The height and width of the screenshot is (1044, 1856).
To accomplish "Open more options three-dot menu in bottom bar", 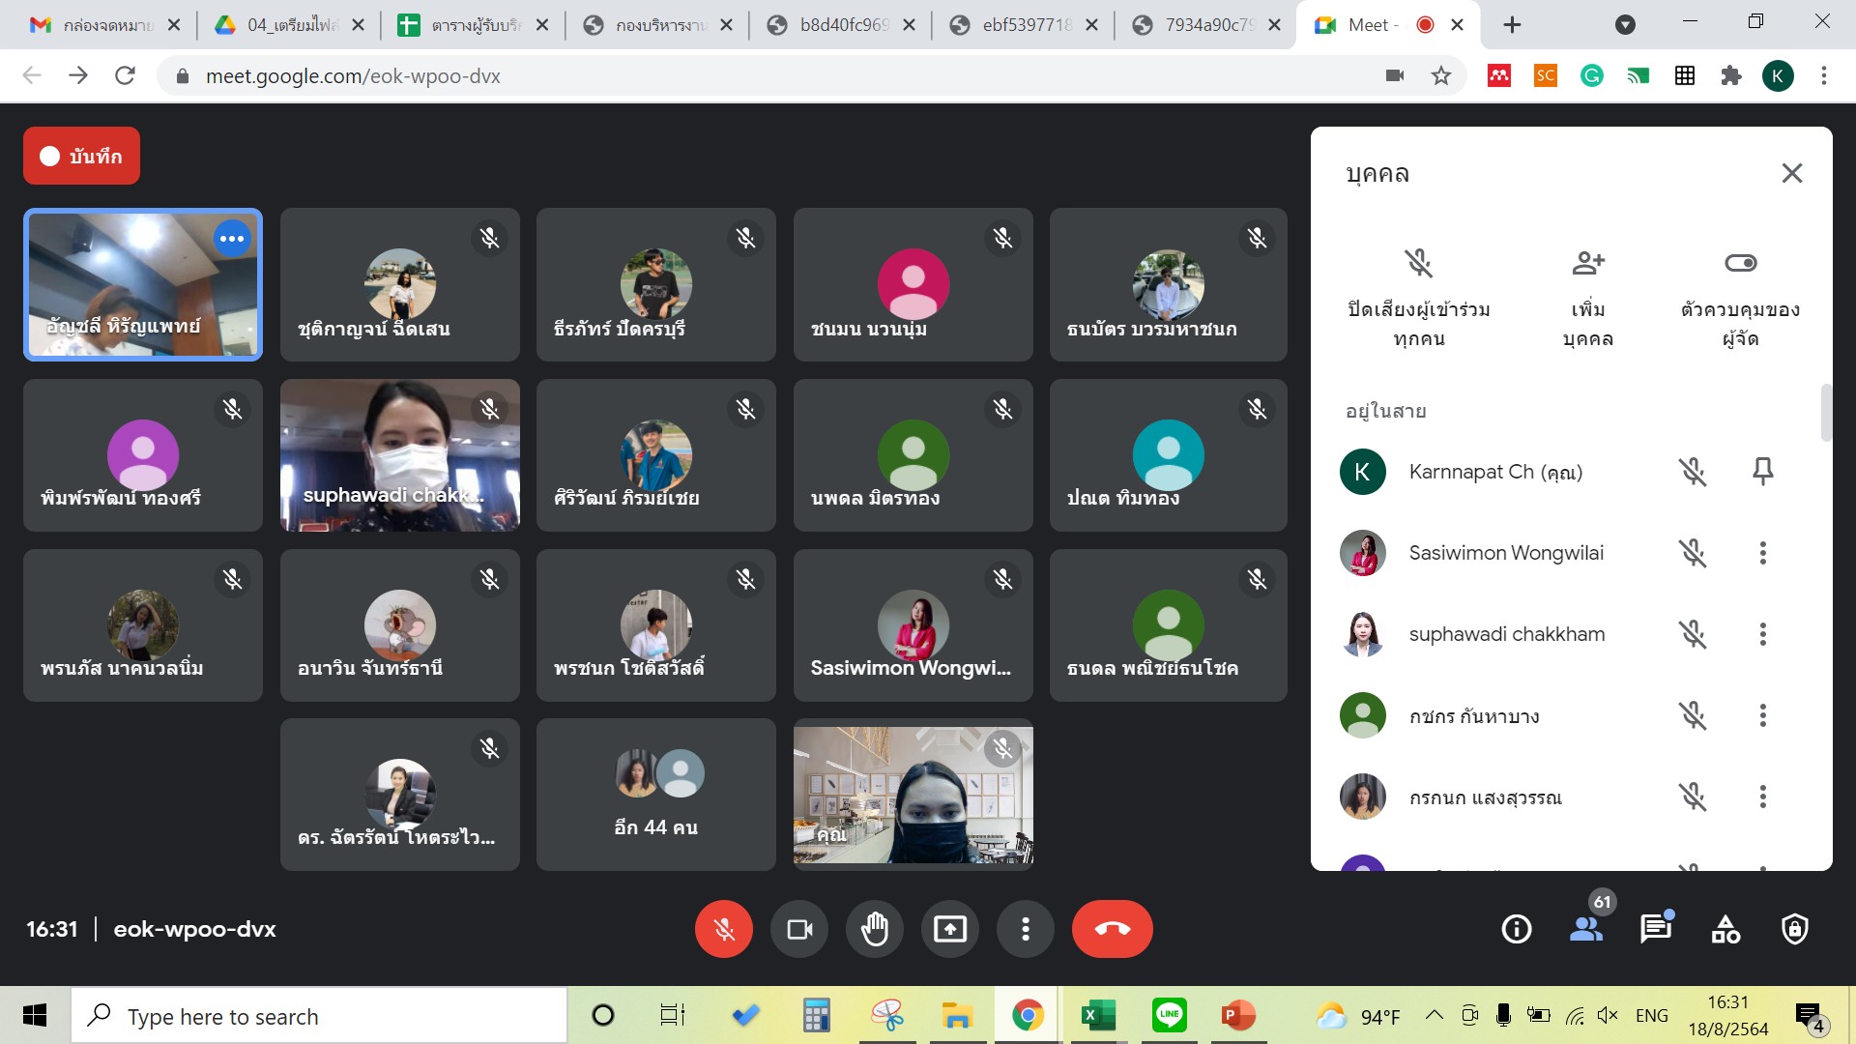I will 1026,929.
